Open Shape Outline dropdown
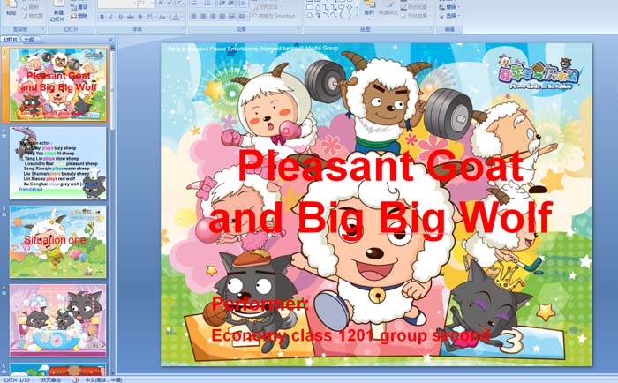This screenshot has width=618, height=383. (x=415, y=7)
